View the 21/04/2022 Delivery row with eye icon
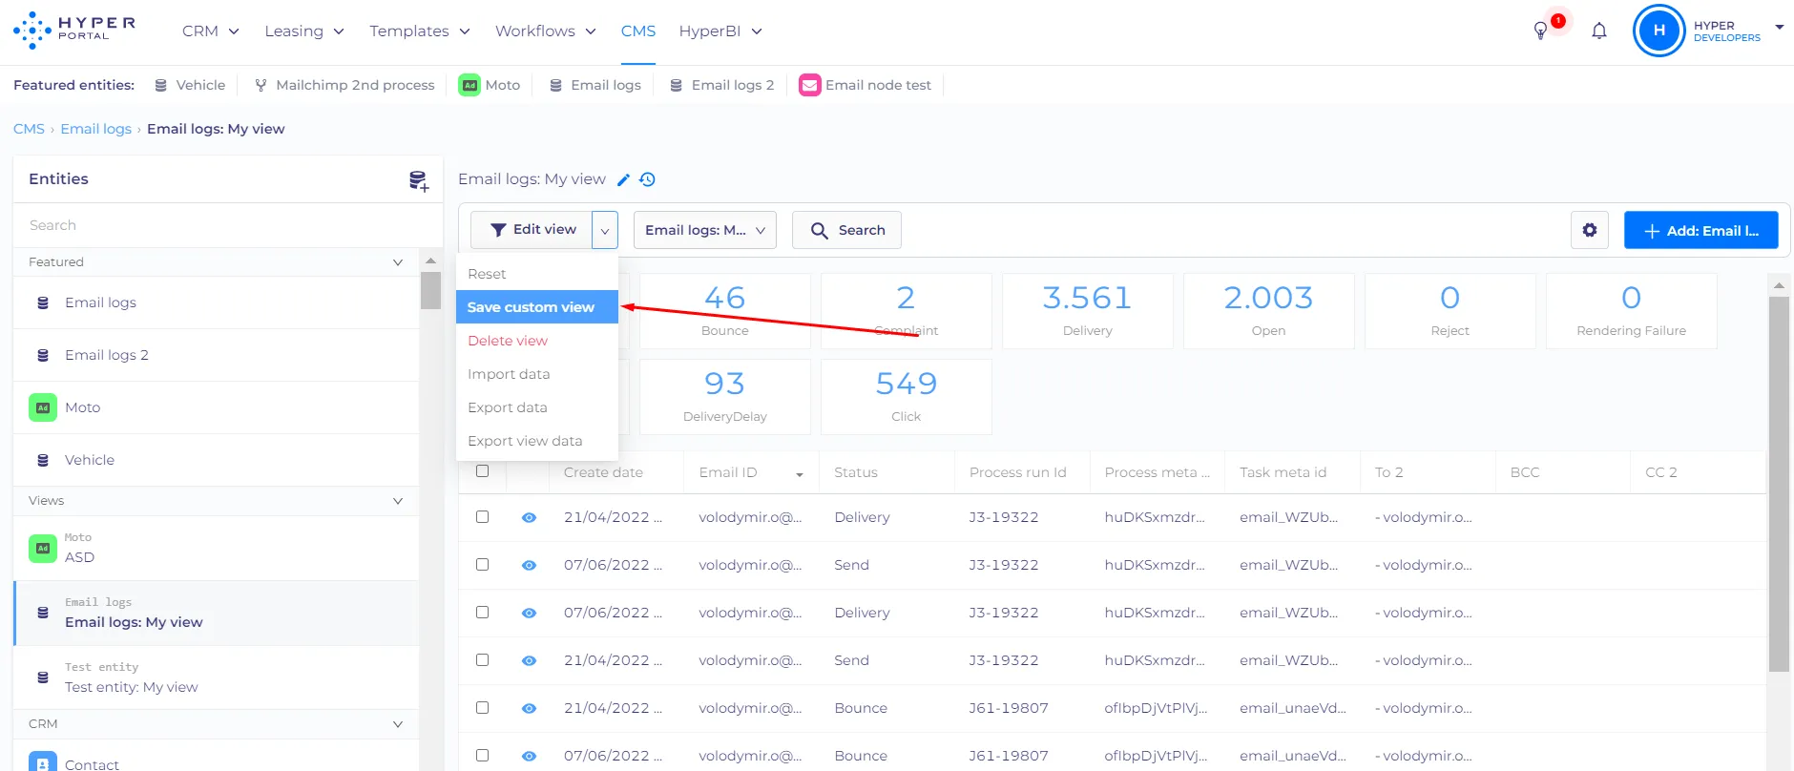Viewport: 1794px width, 771px height. [x=529, y=517]
